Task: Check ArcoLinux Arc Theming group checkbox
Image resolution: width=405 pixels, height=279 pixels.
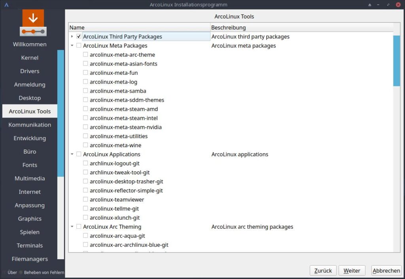Action: [x=79, y=226]
